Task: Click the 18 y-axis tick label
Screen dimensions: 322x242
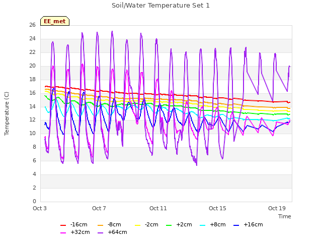Action: [x=32, y=79]
